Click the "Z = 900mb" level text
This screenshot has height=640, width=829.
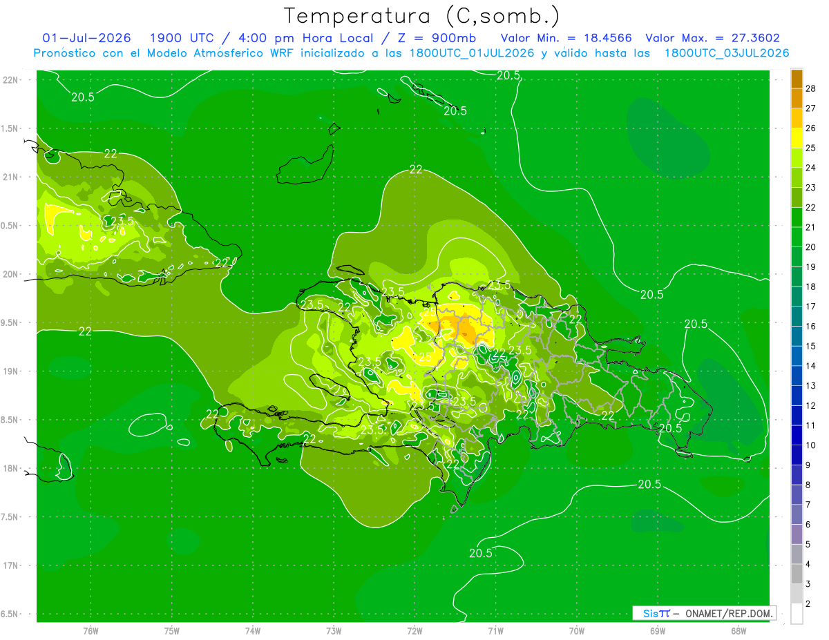click(x=435, y=38)
